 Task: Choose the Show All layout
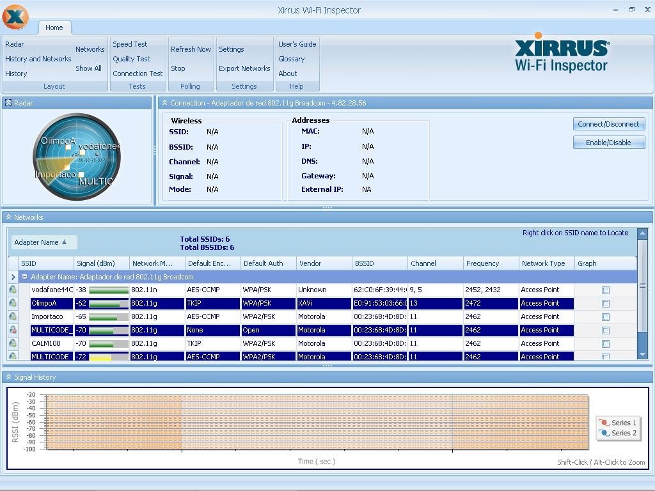(88, 68)
